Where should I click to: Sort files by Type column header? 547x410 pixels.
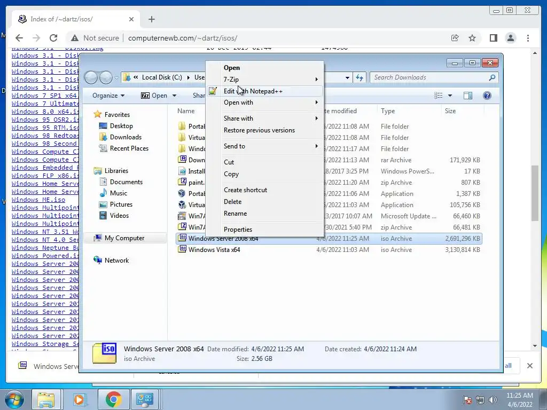[x=388, y=111]
